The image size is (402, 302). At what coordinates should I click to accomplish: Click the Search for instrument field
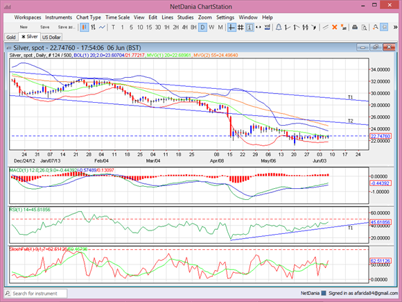(x=36, y=294)
